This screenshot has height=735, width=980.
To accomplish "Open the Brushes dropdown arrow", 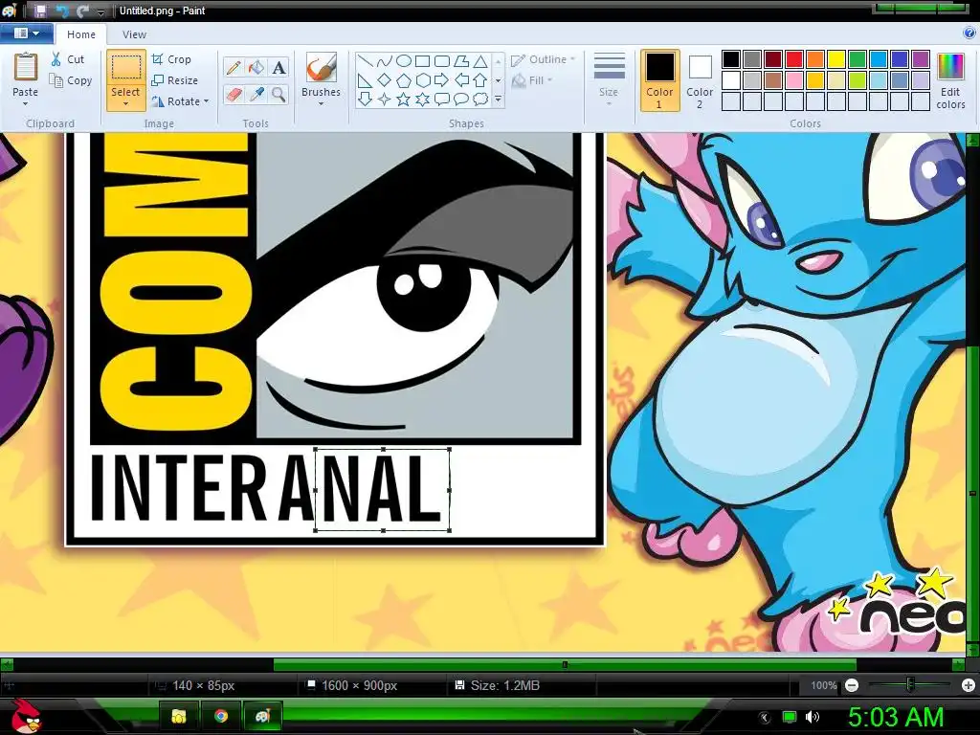I will [x=322, y=103].
